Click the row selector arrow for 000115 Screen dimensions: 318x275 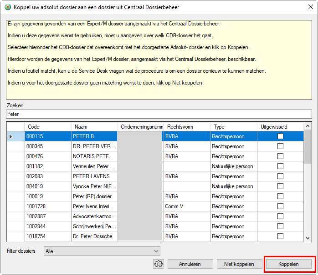click(x=11, y=136)
